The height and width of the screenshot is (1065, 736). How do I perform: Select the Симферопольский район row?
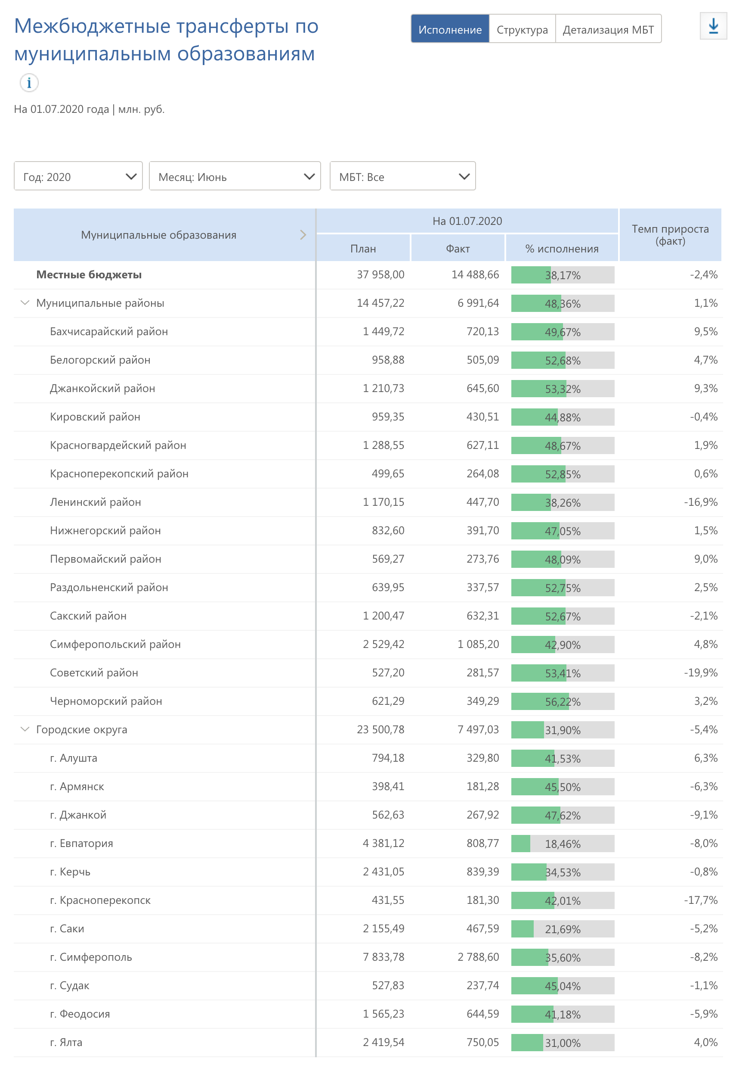(115, 645)
